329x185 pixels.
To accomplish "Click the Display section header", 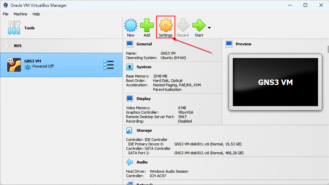I will [x=143, y=99].
